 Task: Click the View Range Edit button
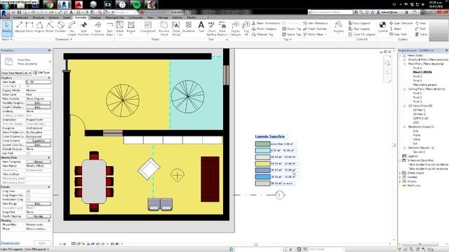pyautogui.click(x=39, y=204)
